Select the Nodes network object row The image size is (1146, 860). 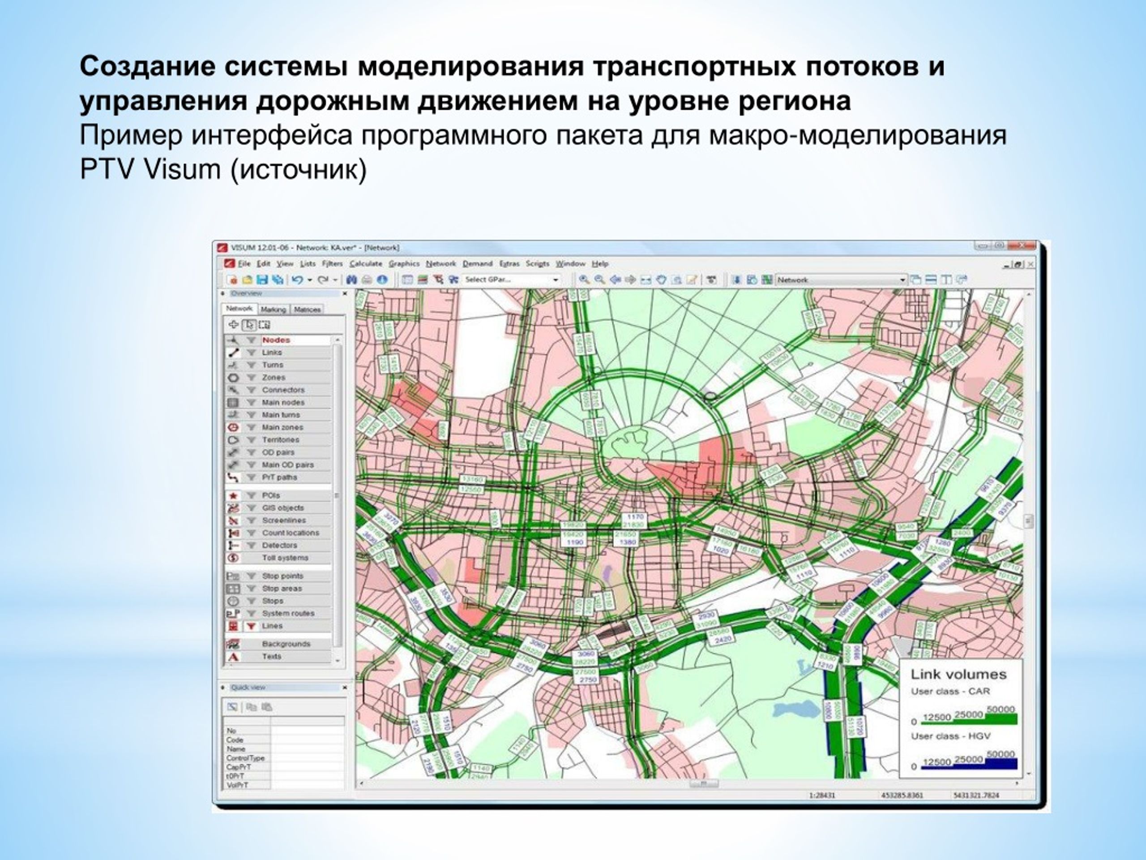point(278,340)
